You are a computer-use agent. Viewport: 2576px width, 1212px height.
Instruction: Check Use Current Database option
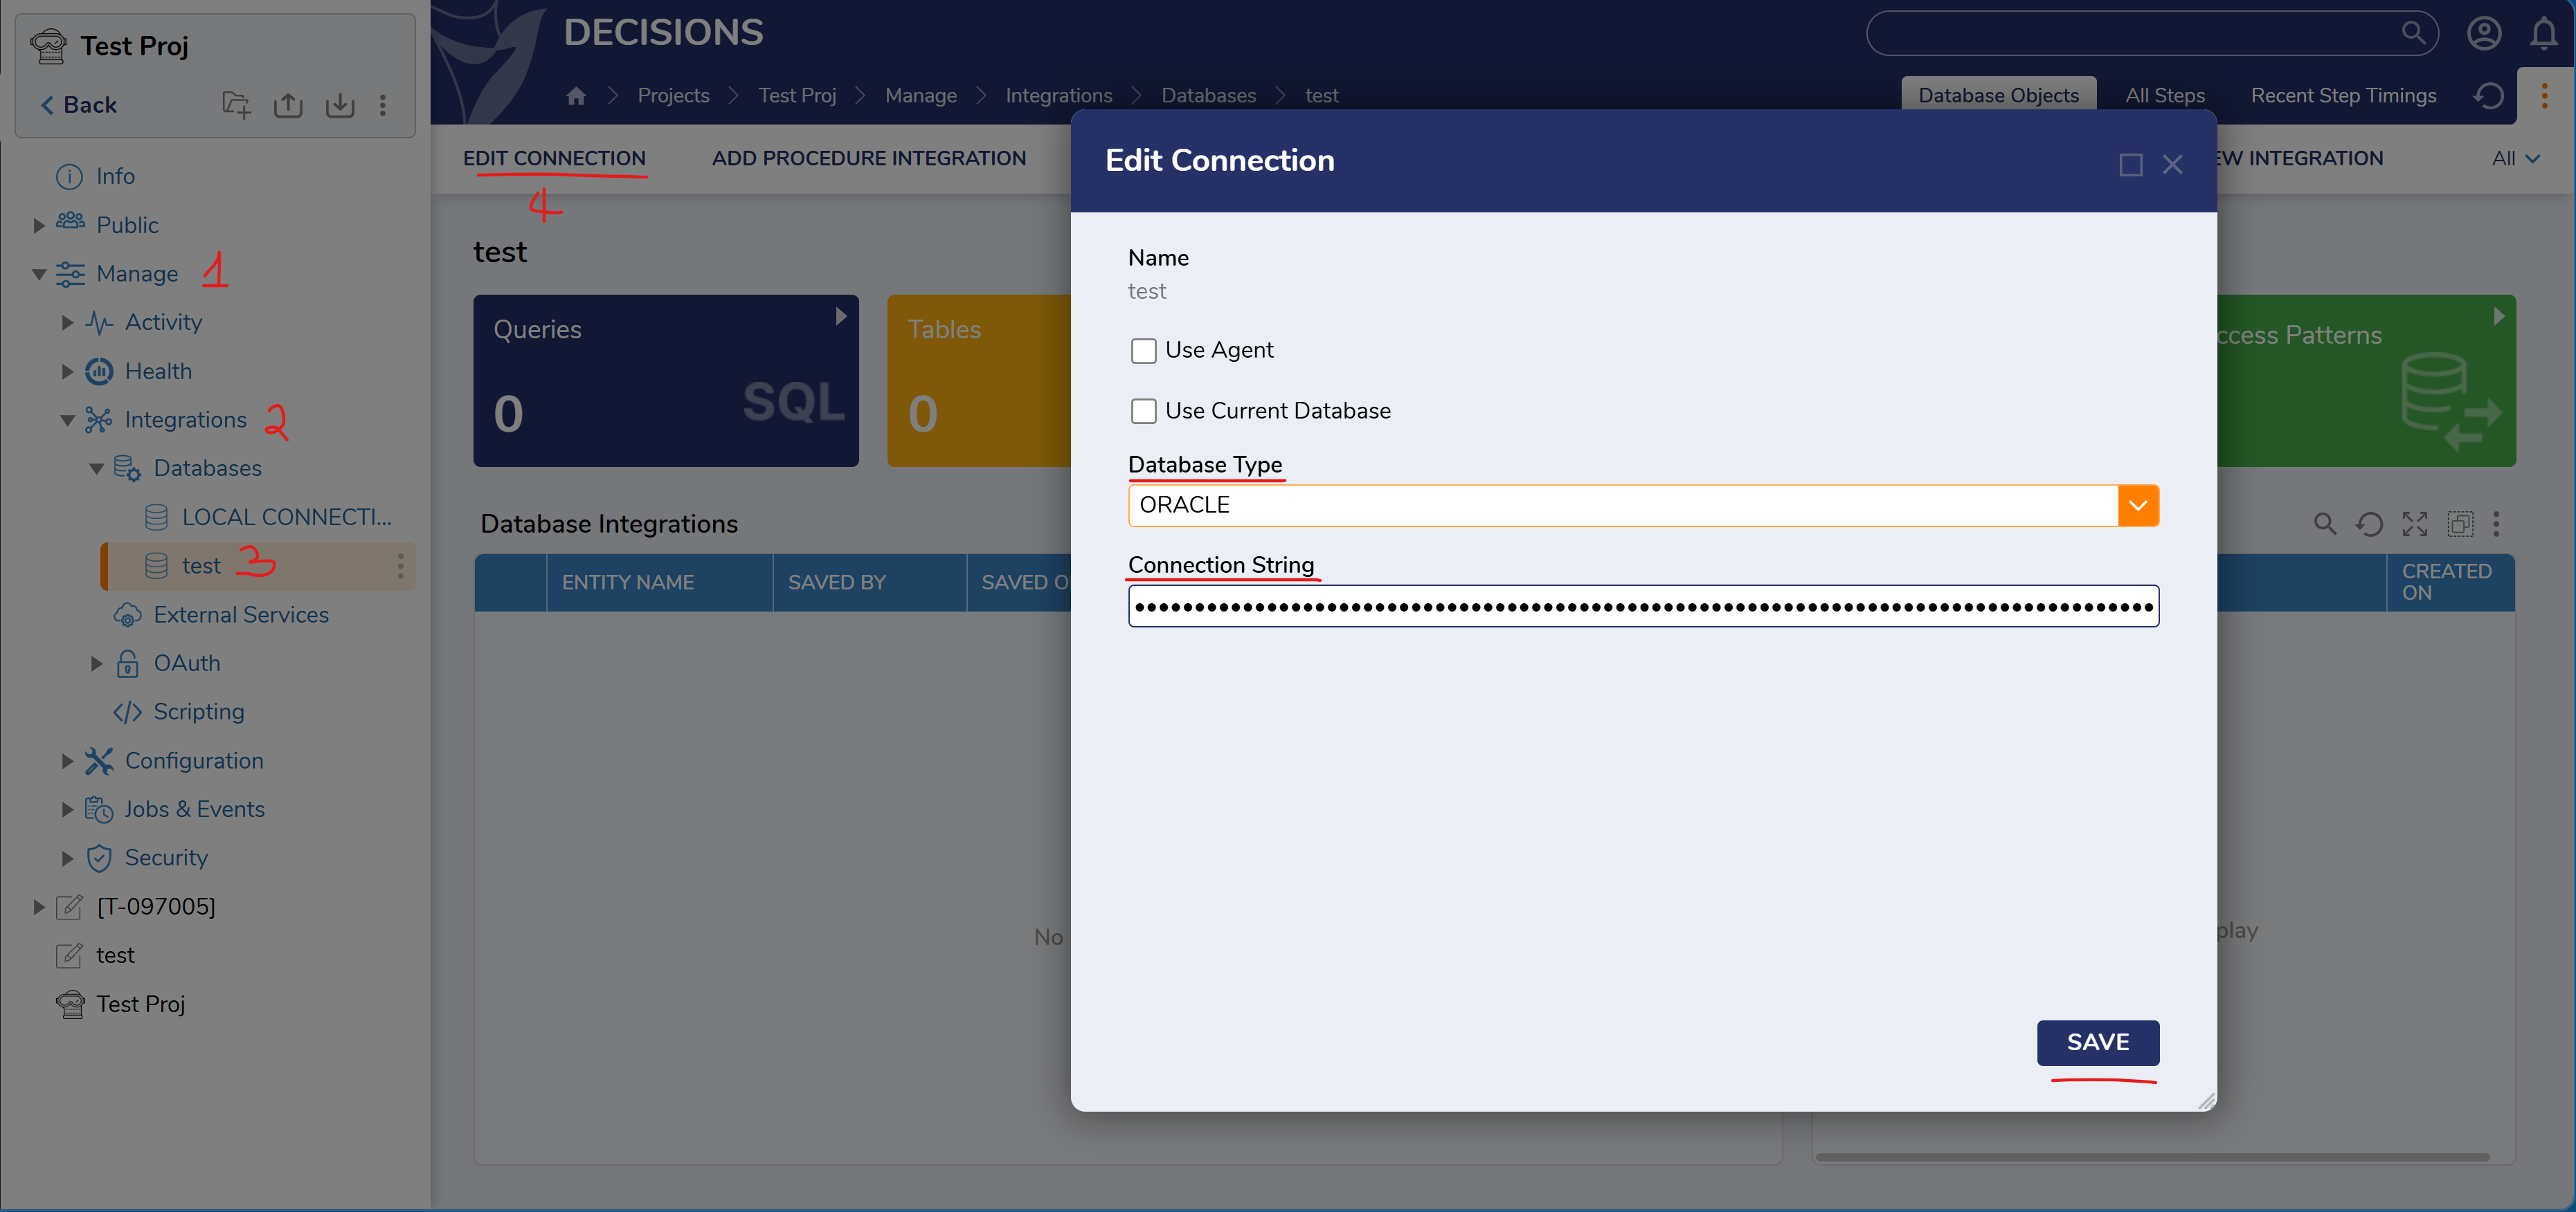coord(1143,412)
